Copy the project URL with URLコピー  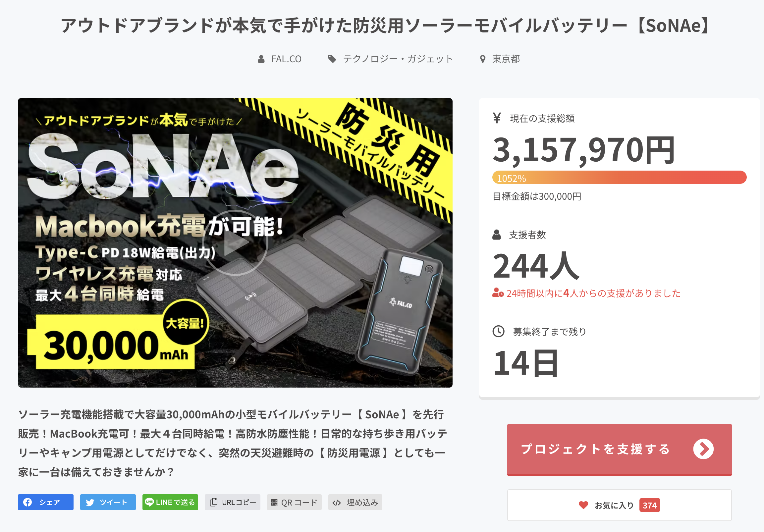[x=233, y=502]
